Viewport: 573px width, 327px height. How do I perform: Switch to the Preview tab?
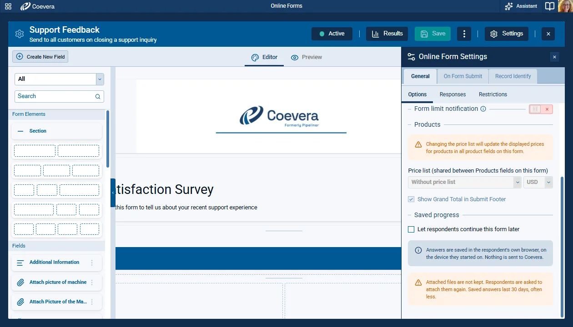coord(307,57)
